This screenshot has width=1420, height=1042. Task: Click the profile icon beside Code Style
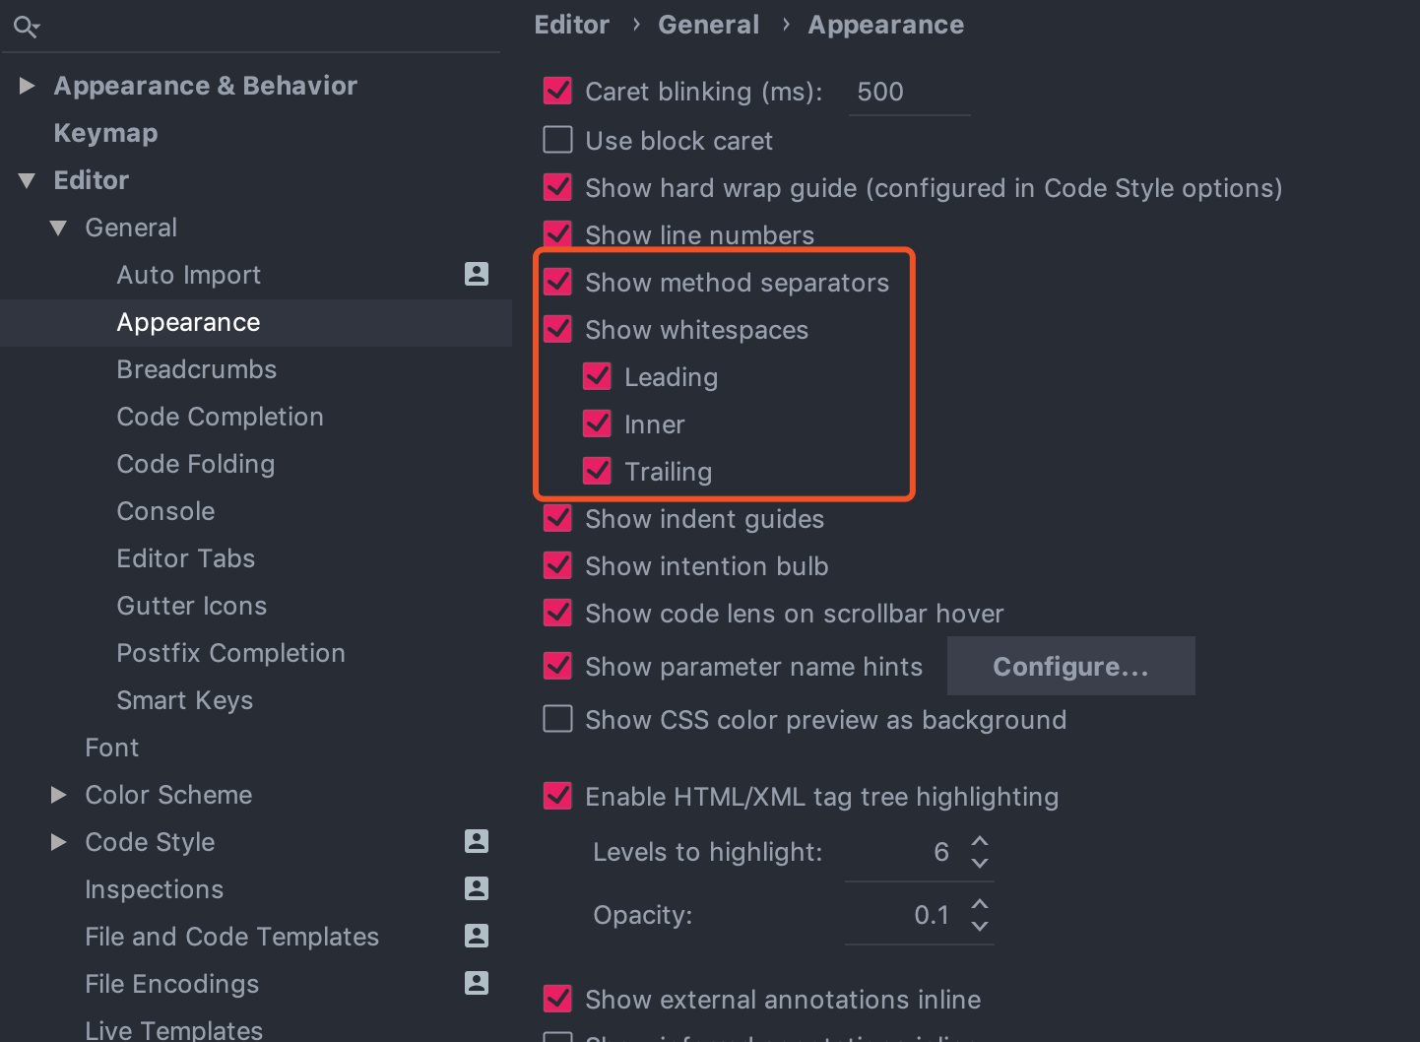coord(477,841)
